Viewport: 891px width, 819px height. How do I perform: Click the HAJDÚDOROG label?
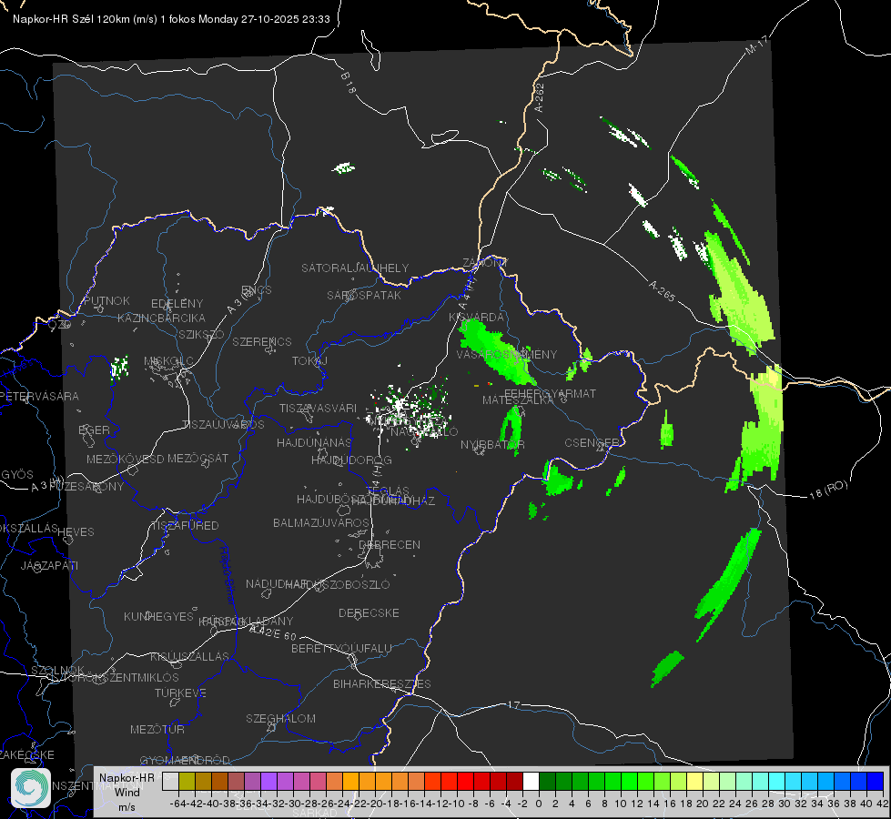pos(351,460)
